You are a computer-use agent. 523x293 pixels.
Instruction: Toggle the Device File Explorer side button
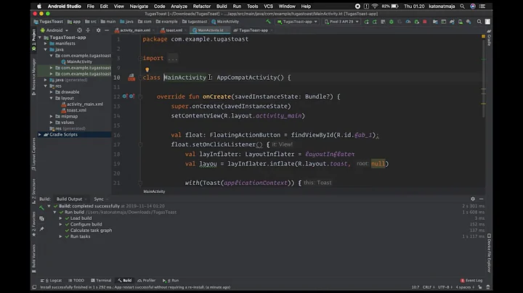coord(489,253)
